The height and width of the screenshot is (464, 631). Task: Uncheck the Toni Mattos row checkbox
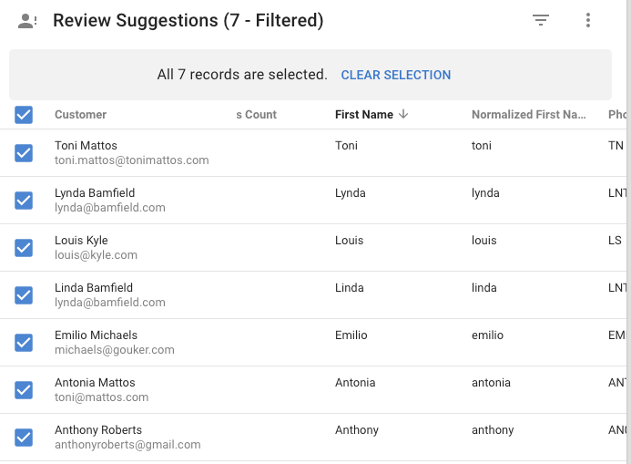(24, 153)
